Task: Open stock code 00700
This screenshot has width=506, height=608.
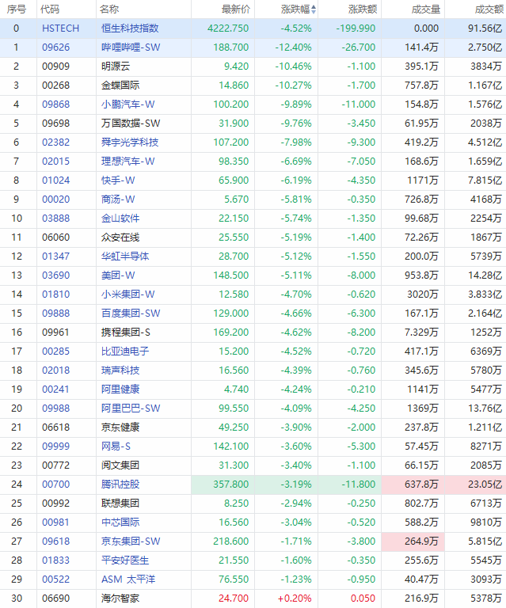Action: tap(56, 484)
